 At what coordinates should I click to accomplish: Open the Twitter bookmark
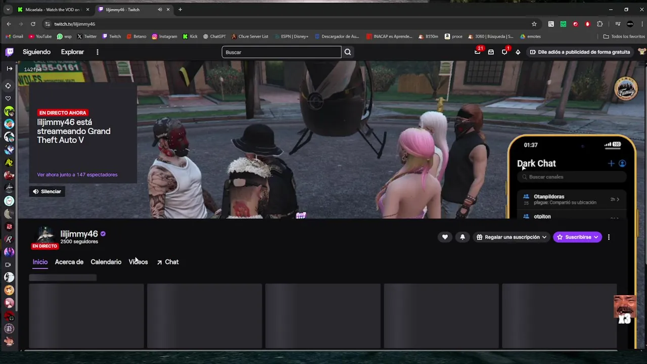point(86,36)
